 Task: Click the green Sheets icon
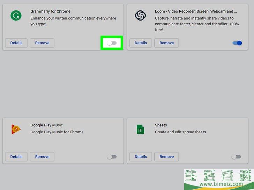140,129
